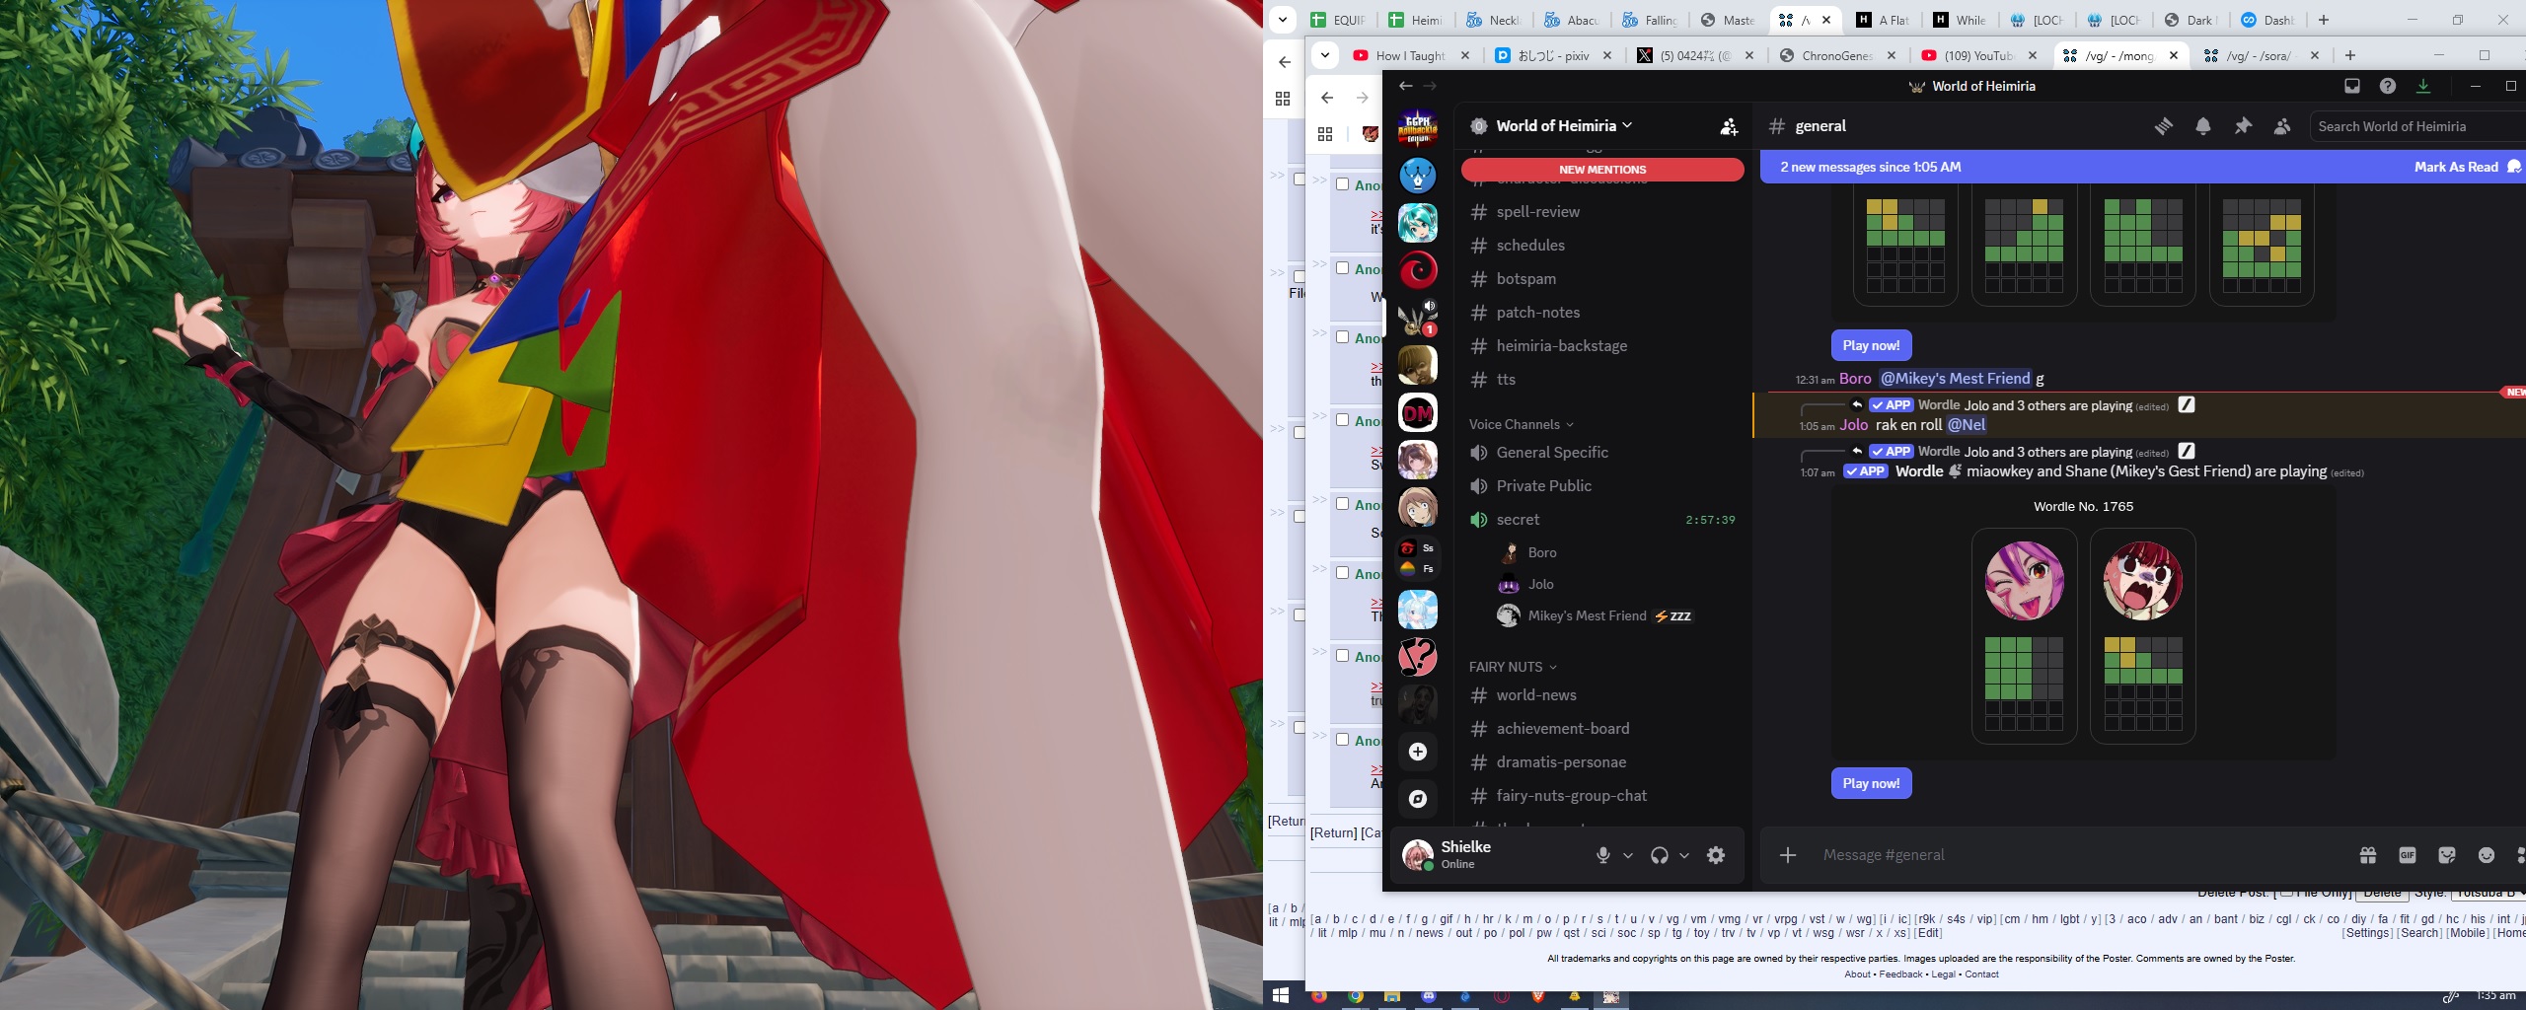2526x1010 pixels.
Task: Open Discover servers compass icon
Action: [1418, 799]
